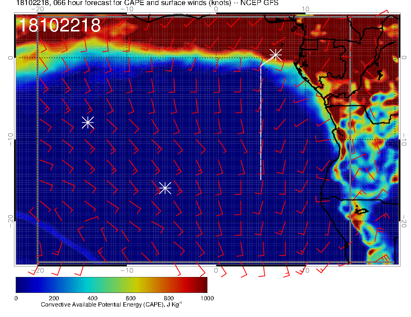Click the right axis latitude label -10
The width and height of the screenshot is (411, 317).
404,139
